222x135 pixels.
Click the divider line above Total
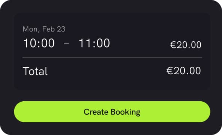click(112, 58)
